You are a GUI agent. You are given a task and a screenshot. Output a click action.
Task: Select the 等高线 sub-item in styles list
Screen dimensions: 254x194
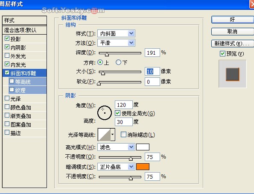point(28,82)
